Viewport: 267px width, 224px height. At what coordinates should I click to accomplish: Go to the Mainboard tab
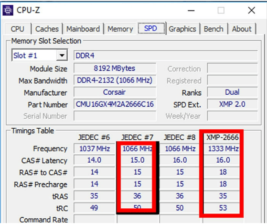(x=83, y=29)
